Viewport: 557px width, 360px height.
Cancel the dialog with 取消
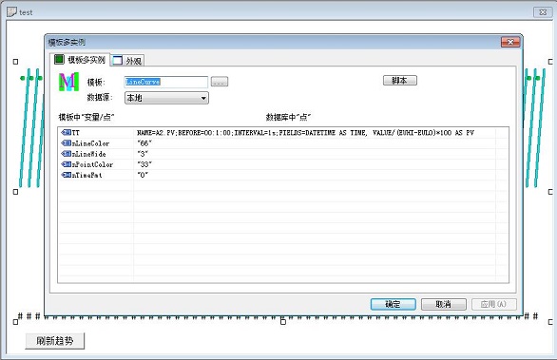(444, 304)
